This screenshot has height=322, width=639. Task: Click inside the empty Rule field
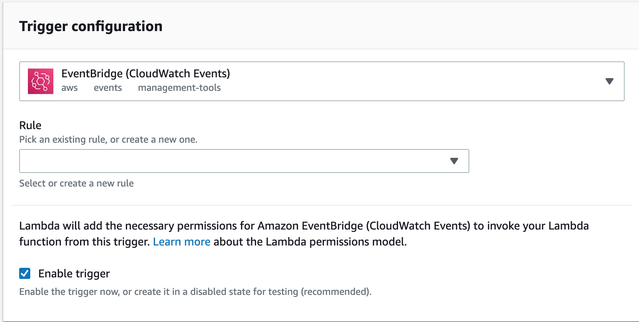(199, 161)
